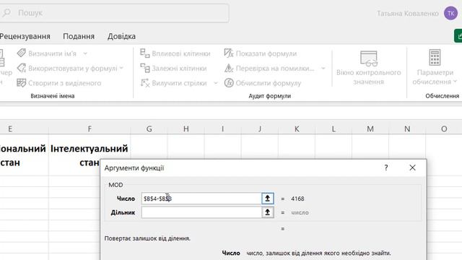Open Calculation Options calculator icon
The height and width of the screenshot is (260, 462).
tap(435, 58)
